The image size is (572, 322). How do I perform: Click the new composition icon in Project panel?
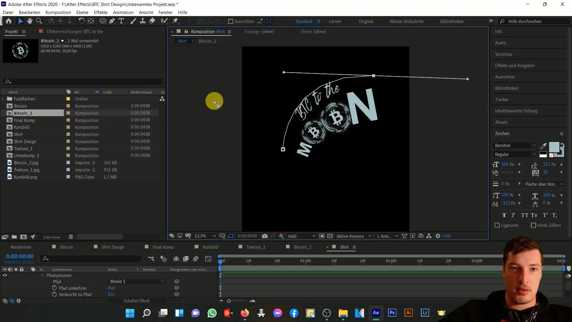pyautogui.click(x=24, y=237)
